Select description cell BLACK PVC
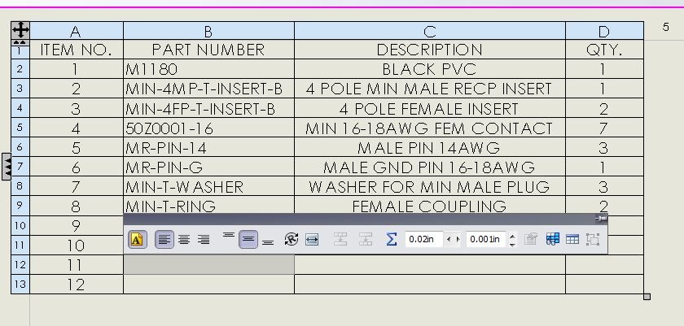 point(430,69)
